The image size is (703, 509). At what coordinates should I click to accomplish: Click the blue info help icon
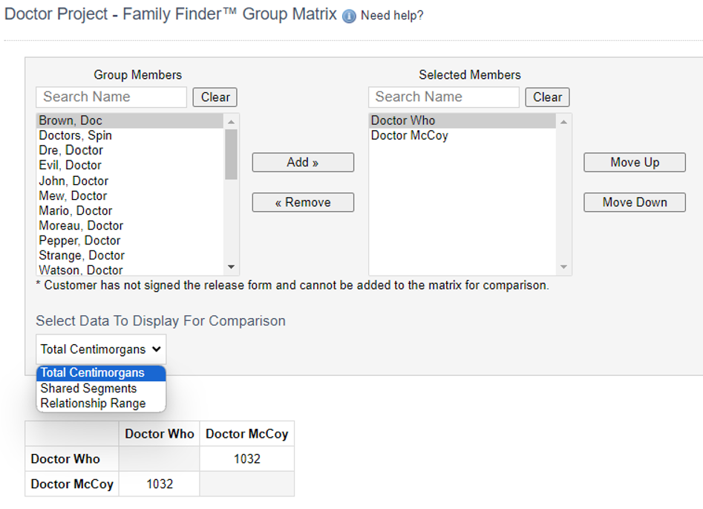pyautogui.click(x=350, y=16)
